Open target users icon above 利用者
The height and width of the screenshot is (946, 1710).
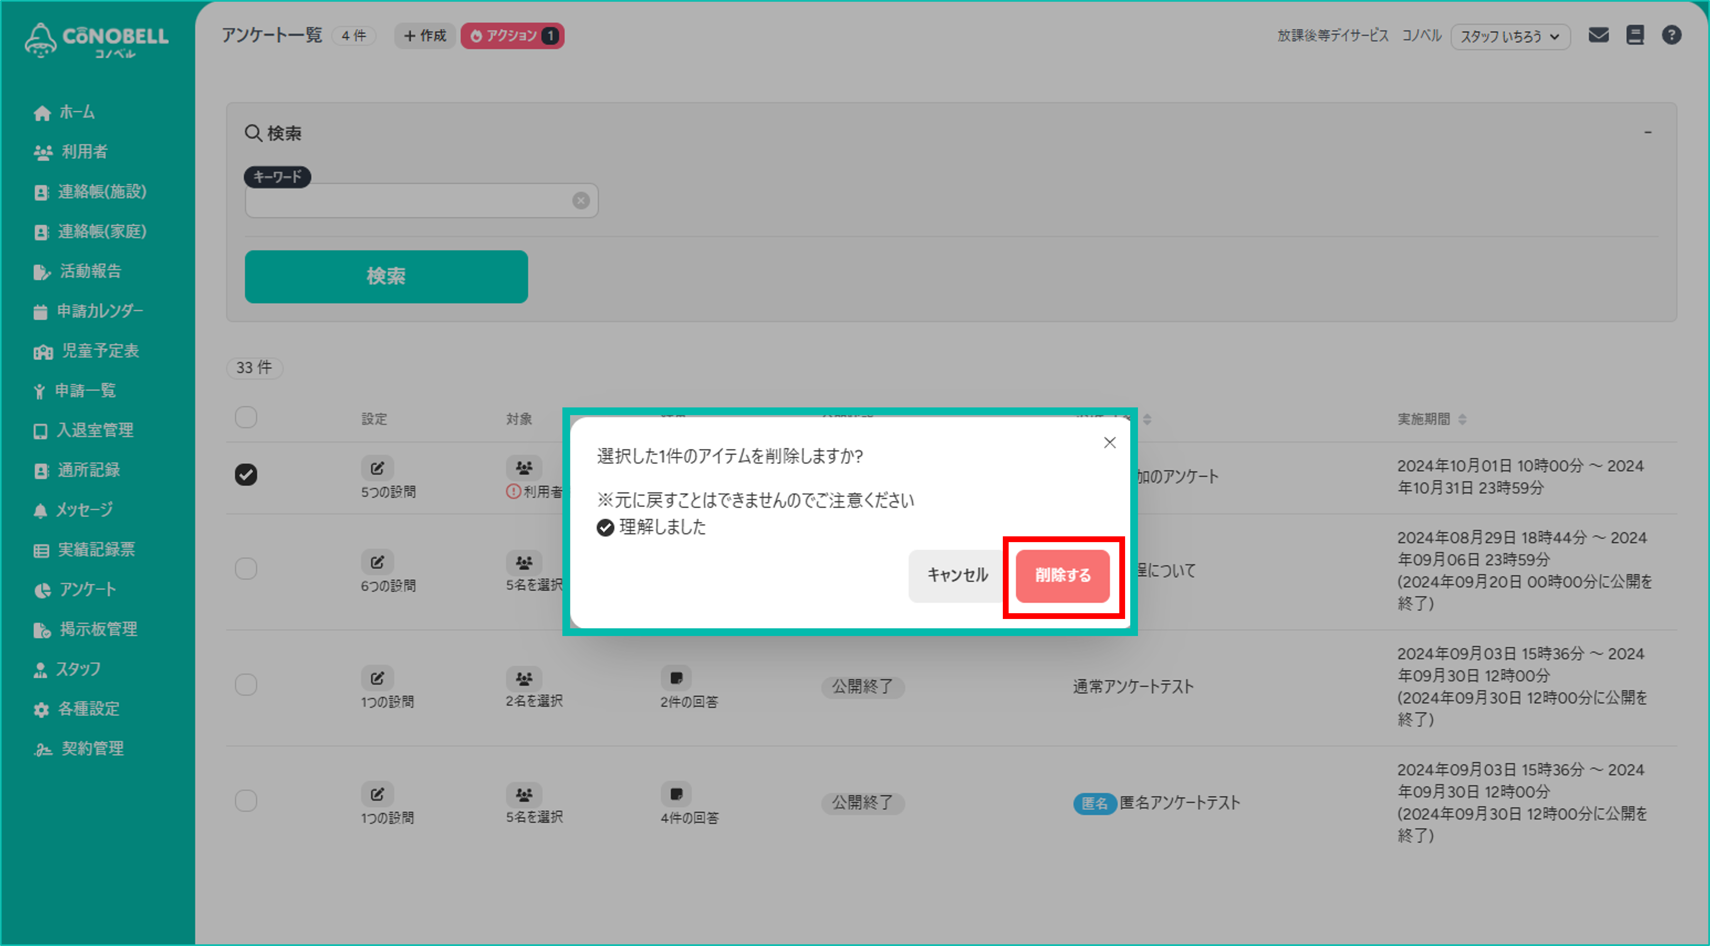tap(524, 468)
